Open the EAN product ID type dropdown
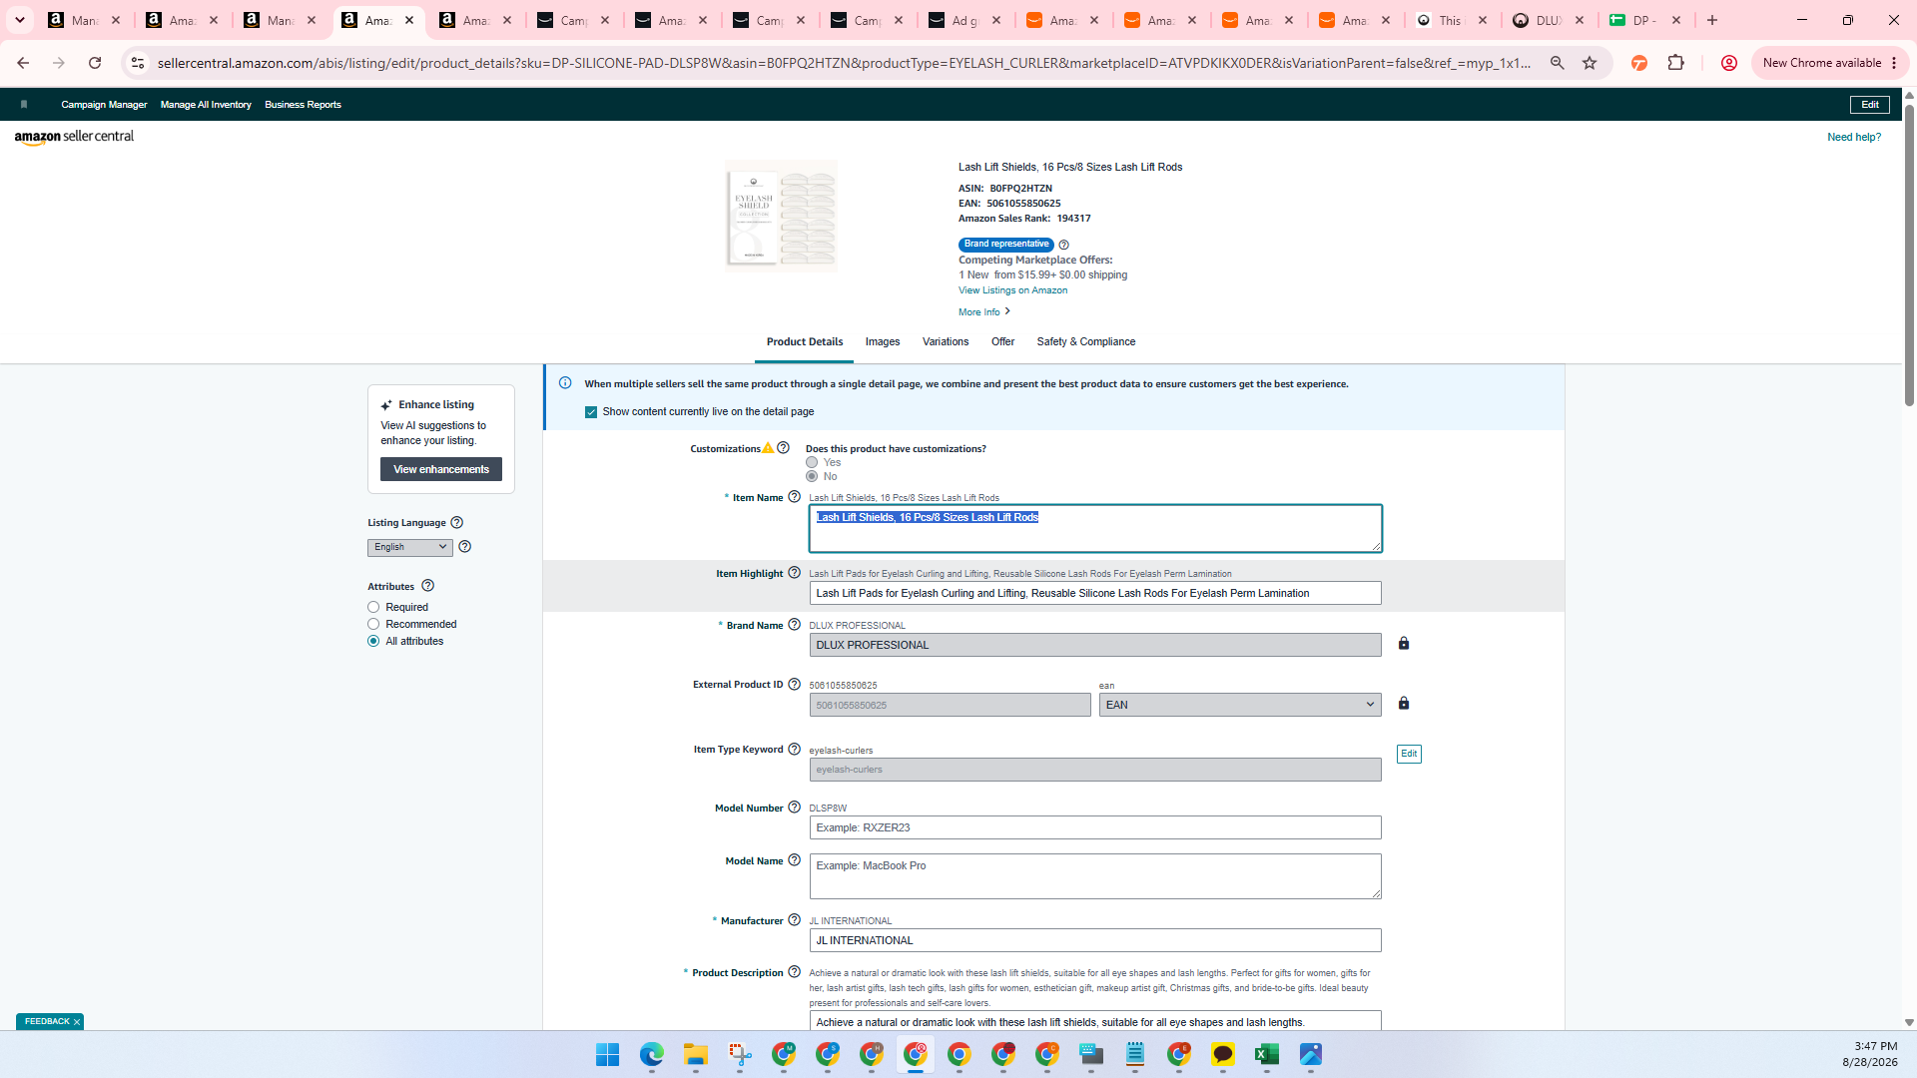 coord(1240,705)
